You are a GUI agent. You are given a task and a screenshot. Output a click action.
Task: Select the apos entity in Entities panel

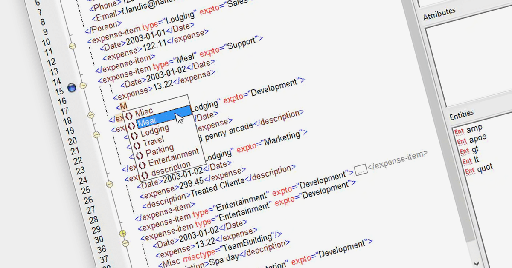click(477, 139)
